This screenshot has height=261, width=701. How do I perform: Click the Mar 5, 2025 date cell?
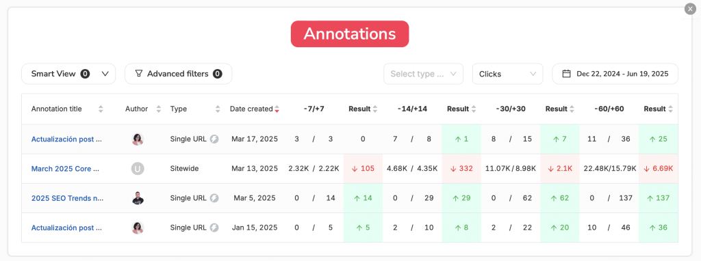point(255,198)
